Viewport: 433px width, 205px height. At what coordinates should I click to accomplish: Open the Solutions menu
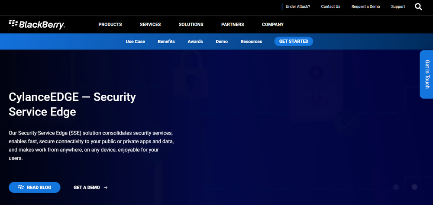(x=191, y=25)
